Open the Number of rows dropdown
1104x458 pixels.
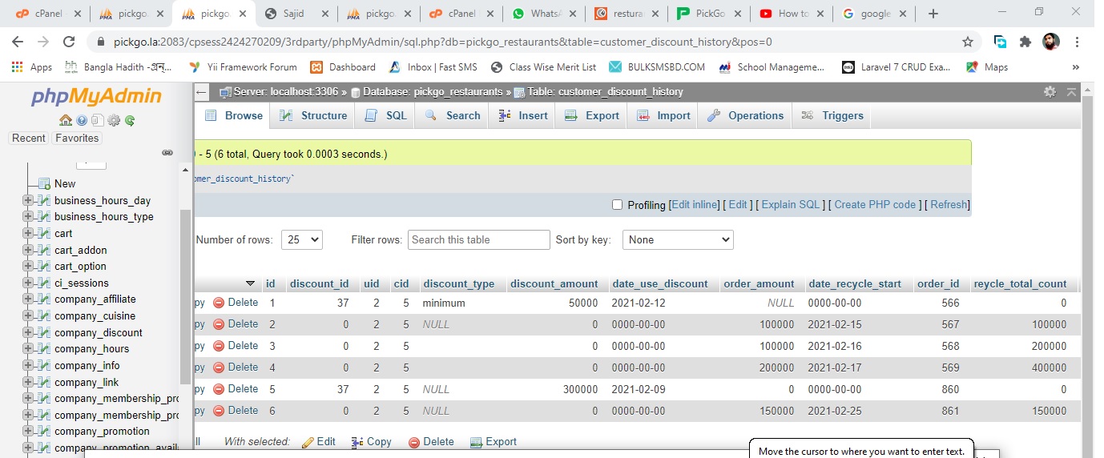[304, 239]
